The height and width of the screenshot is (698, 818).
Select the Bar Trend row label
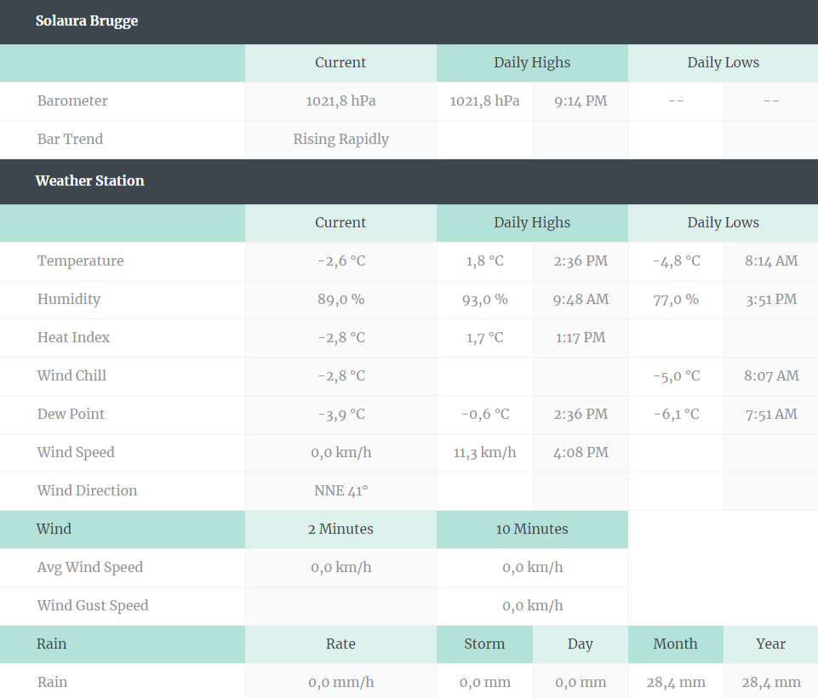pyautogui.click(x=70, y=139)
